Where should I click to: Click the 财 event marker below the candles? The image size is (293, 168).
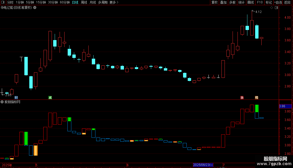pos(16,98)
